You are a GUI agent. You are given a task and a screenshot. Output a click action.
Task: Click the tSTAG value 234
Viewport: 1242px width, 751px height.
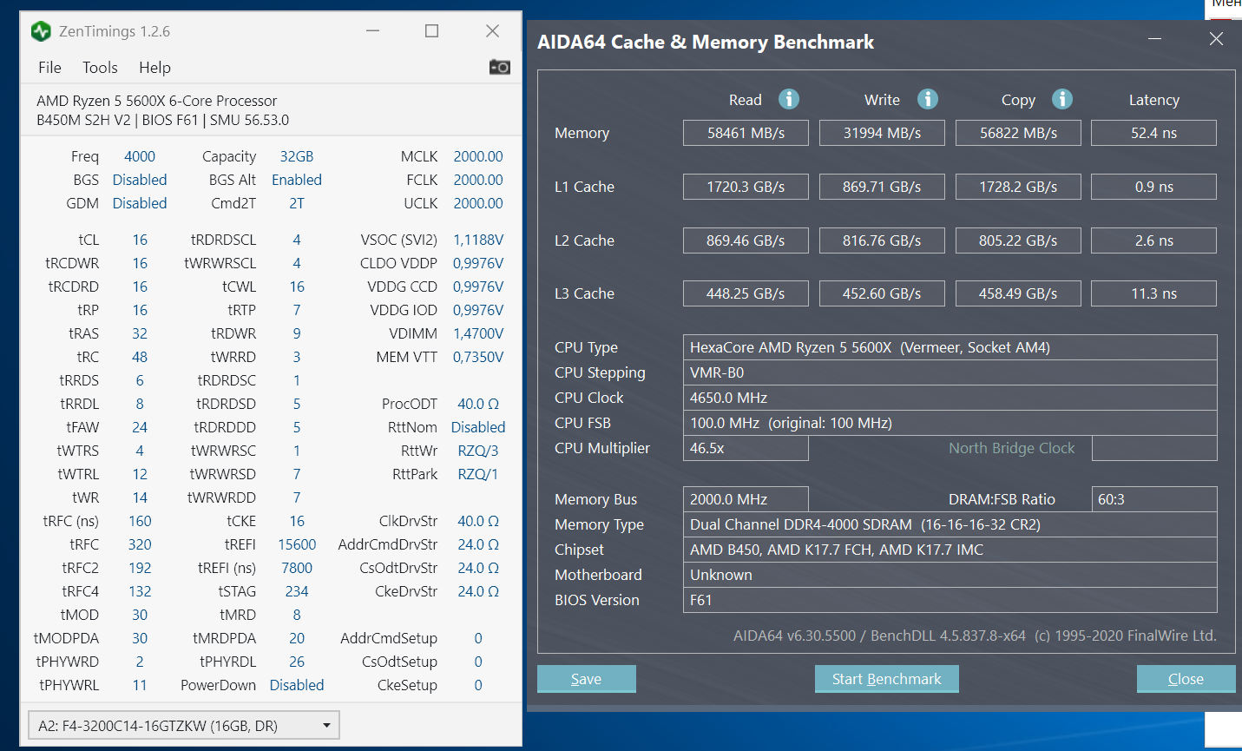297,591
